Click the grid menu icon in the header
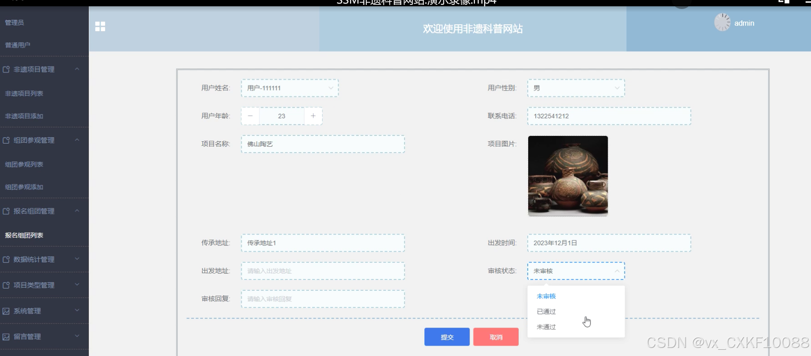 (100, 27)
